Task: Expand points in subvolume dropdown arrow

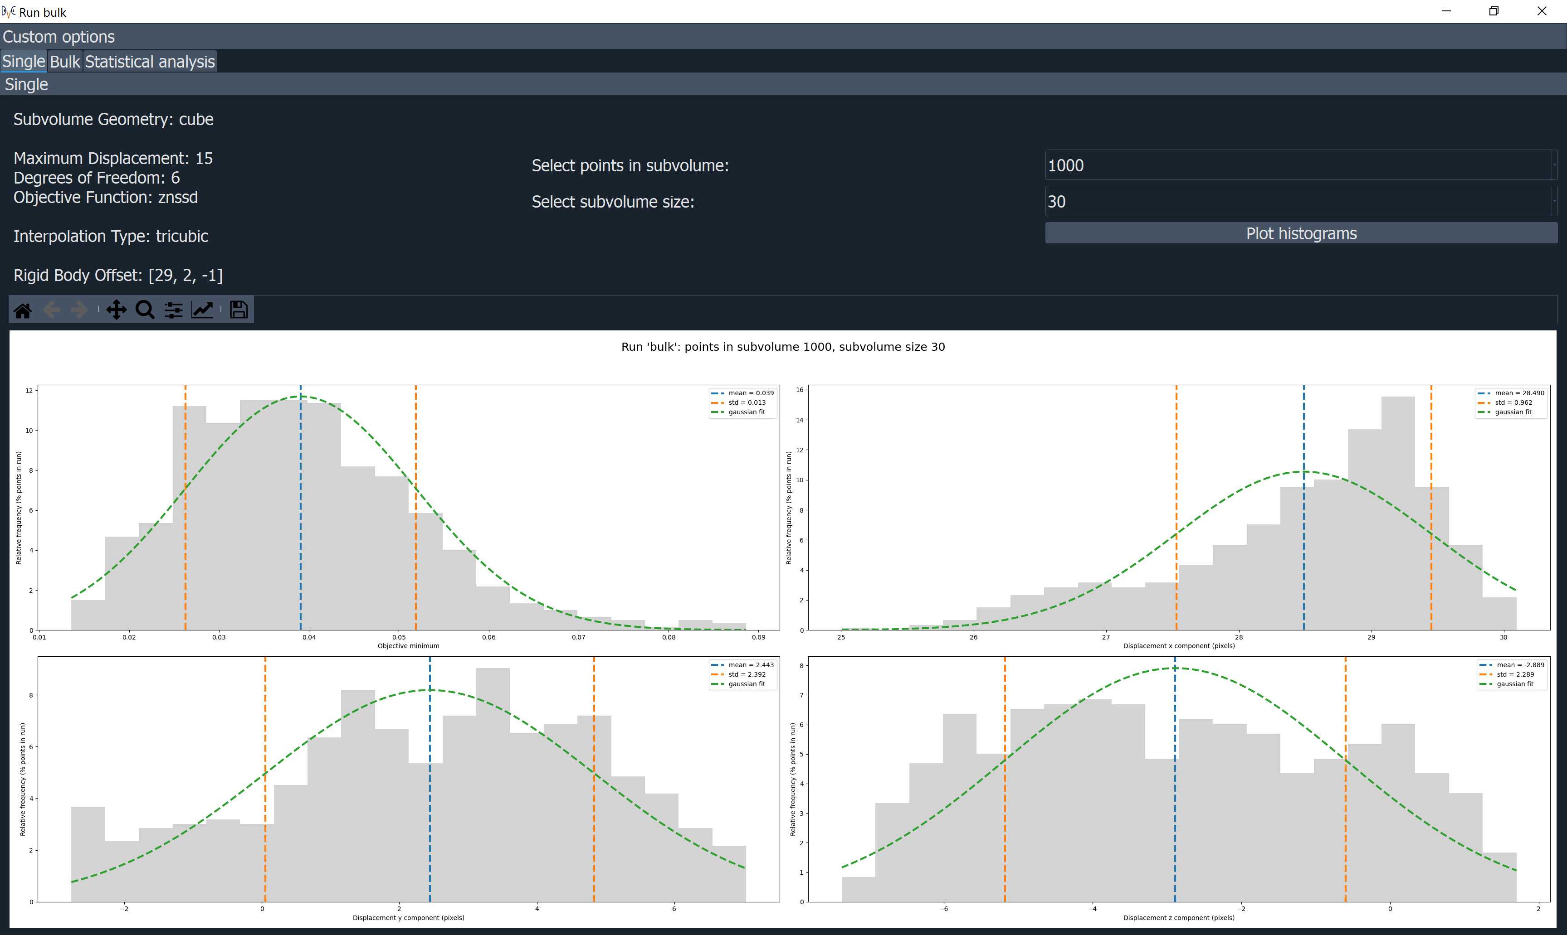Action: pyautogui.click(x=1554, y=165)
